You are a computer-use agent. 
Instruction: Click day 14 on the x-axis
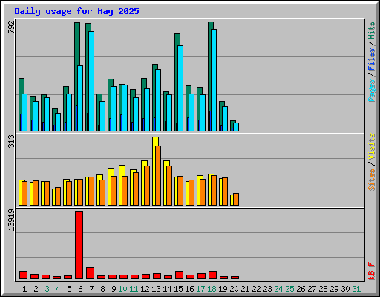tap(167, 289)
